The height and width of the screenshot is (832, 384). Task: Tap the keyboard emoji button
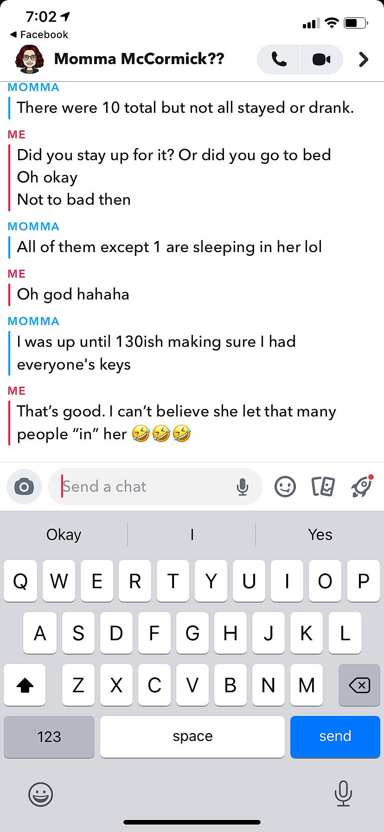tap(41, 794)
